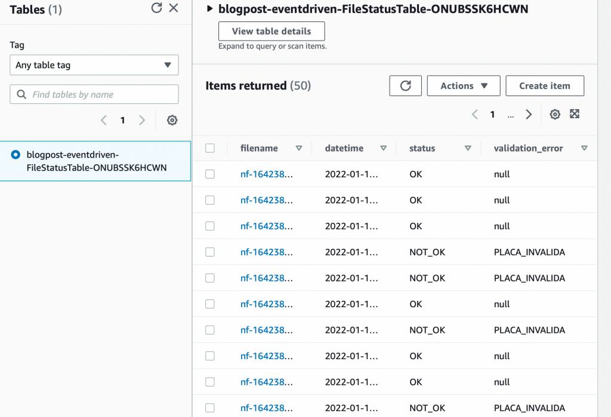This screenshot has height=417, width=611.
Task: Open items table preferences gear
Action: (x=555, y=115)
